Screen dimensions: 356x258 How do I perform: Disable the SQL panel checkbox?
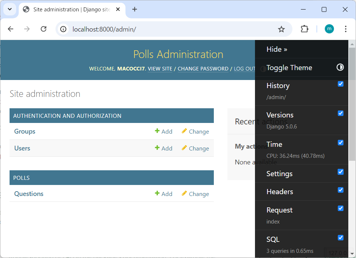tap(341, 238)
